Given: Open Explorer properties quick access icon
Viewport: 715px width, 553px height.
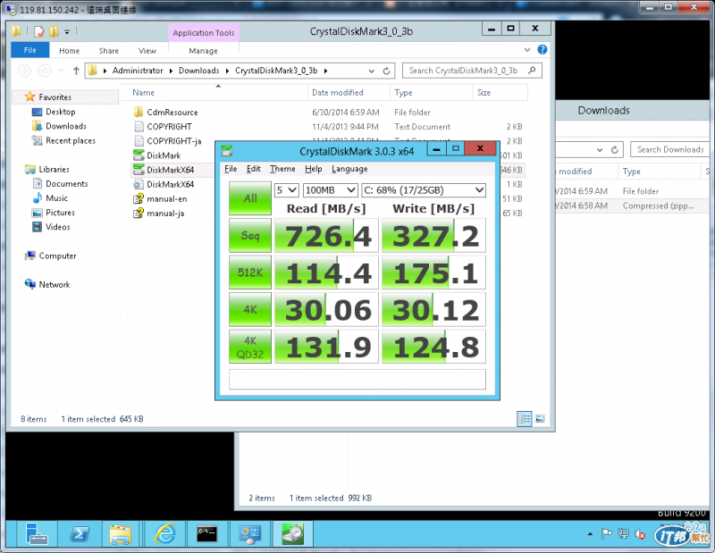Looking at the screenshot, I should coord(39,31).
